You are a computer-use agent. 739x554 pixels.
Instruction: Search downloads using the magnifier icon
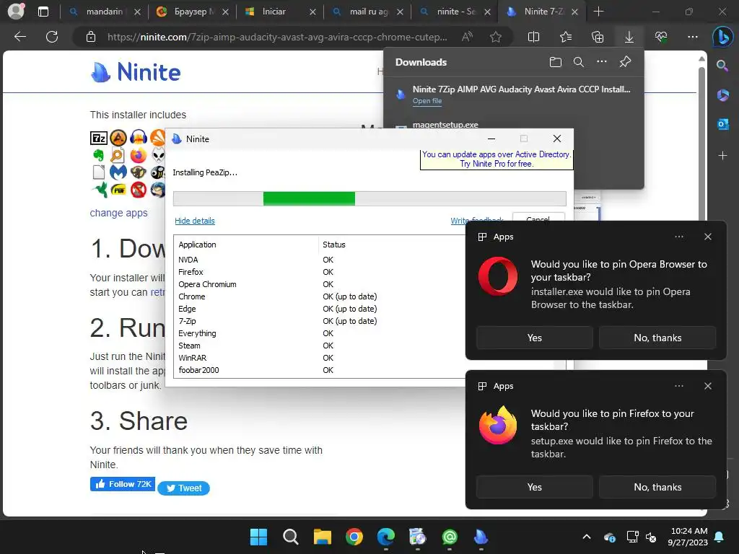pyautogui.click(x=579, y=62)
